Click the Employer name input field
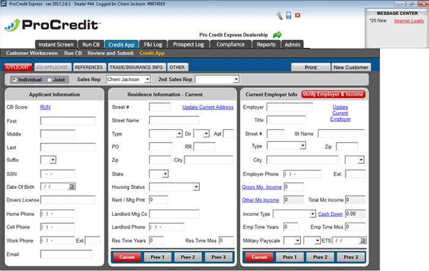The image size is (429, 271). pyautogui.click(x=290, y=107)
